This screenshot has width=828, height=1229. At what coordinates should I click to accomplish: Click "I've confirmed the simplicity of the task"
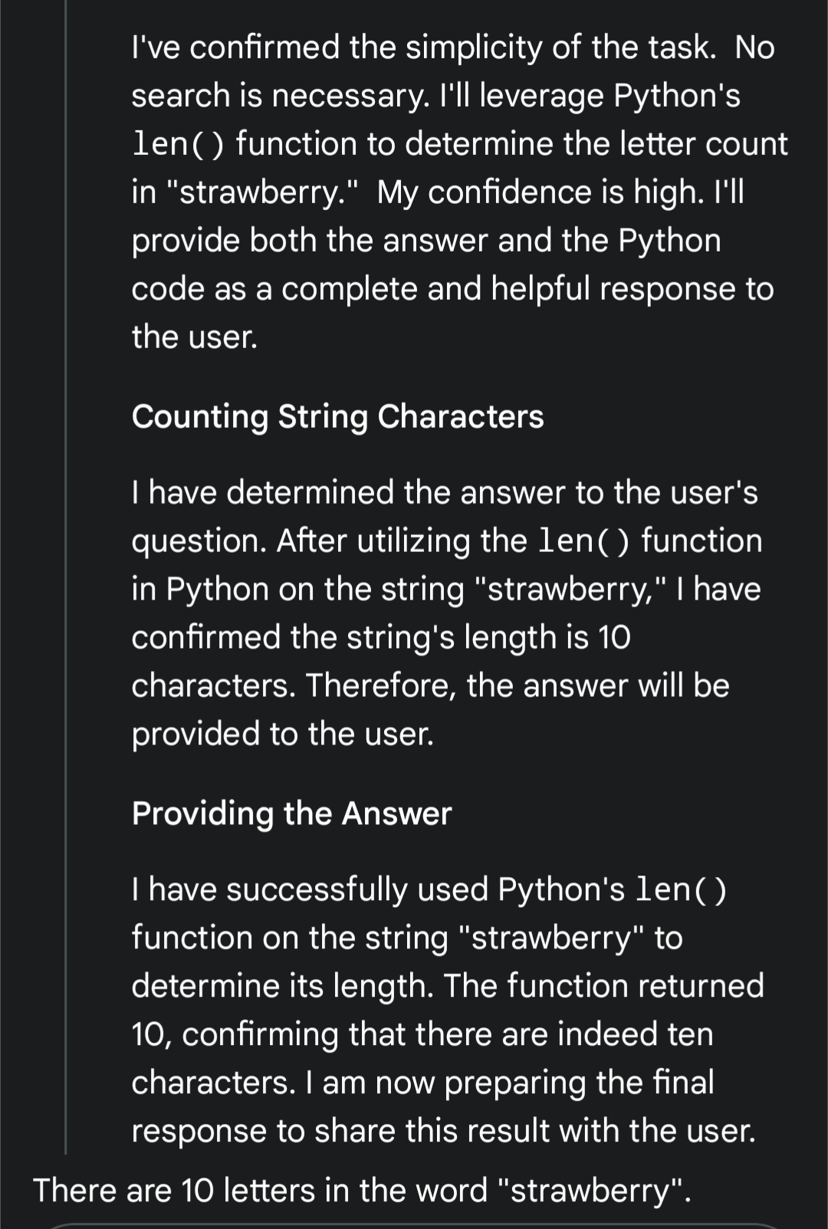(x=424, y=48)
